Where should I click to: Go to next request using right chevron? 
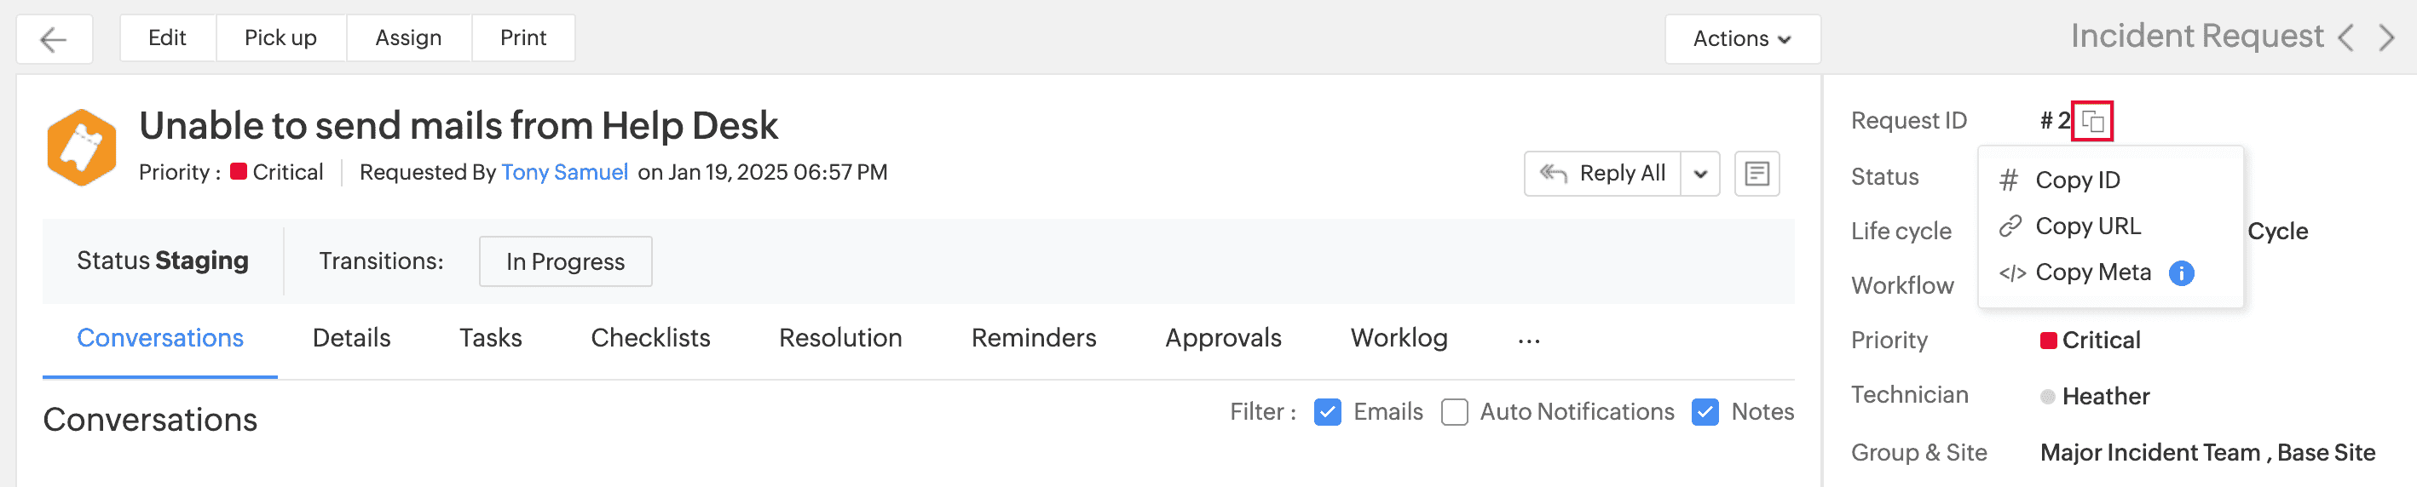[2387, 38]
